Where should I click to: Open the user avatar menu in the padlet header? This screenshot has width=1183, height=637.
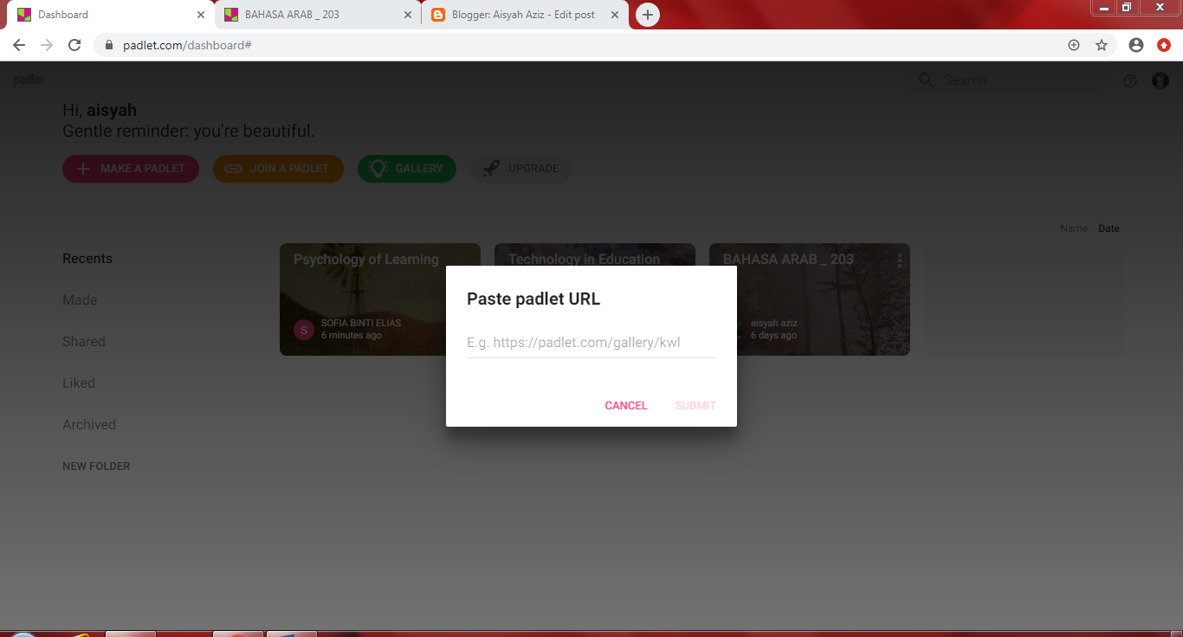click(x=1160, y=80)
